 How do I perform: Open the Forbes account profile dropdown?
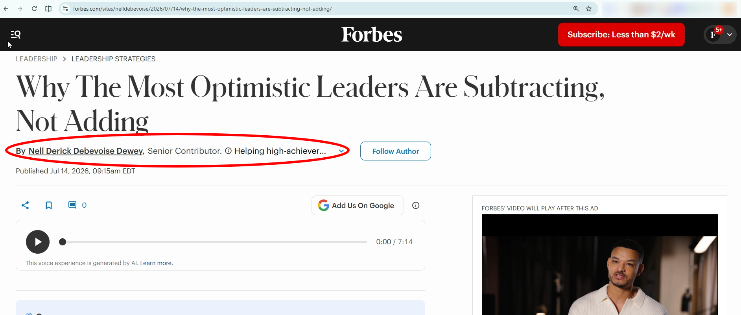point(720,35)
